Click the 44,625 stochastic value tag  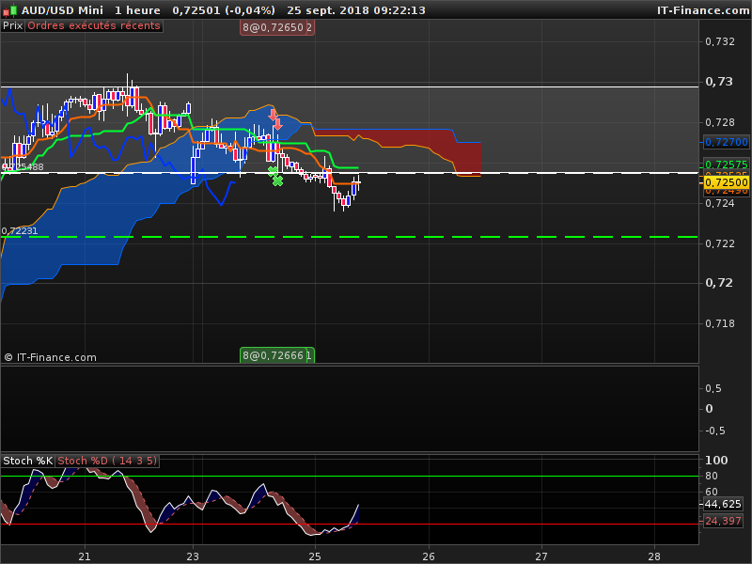(x=723, y=504)
